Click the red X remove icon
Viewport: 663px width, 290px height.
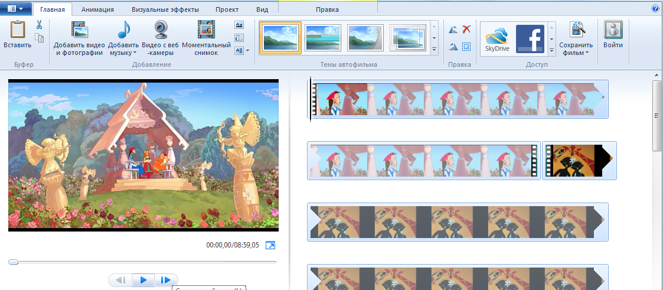click(466, 29)
